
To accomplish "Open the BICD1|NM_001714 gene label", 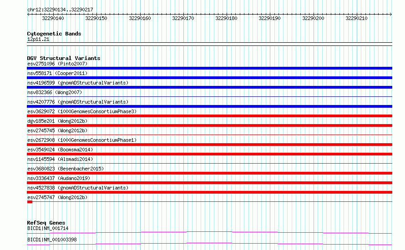I will pos(48,228).
